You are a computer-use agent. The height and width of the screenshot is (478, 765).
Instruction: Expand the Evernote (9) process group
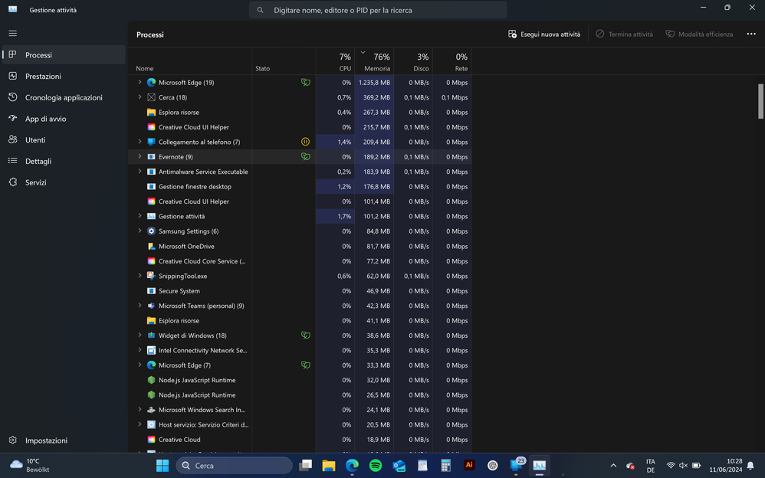[140, 156]
